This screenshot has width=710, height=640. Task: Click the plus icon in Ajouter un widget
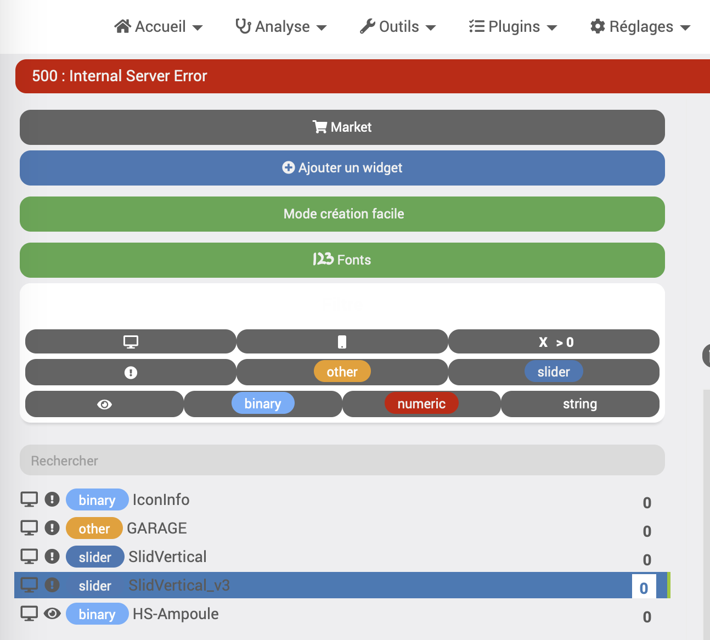coord(289,167)
